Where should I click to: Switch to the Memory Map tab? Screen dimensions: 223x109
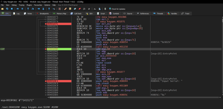click(60, 13)
